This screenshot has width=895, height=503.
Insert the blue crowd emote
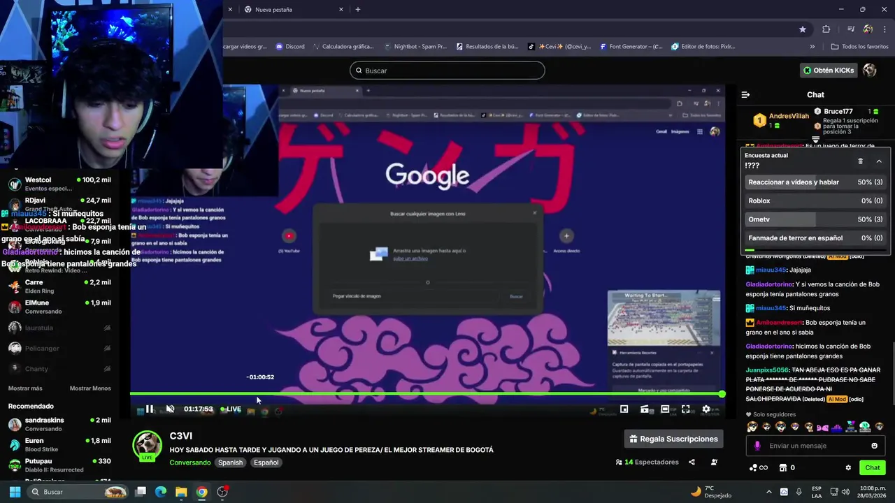(x=836, y=427)
